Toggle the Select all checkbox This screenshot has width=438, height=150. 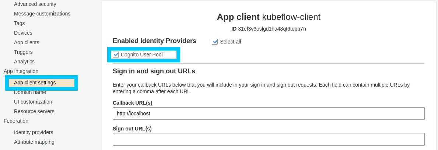pos(215,42)
